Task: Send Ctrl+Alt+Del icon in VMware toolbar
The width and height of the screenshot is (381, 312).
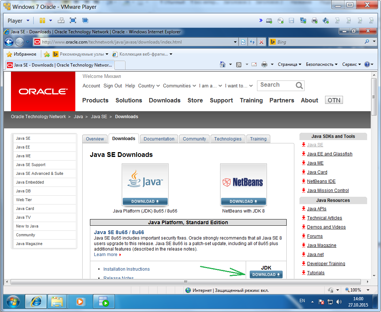Action: pyautogui.click(x=61, y=20)
